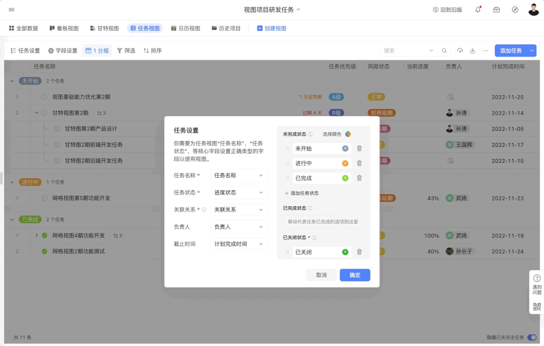Viewport: 544px width, 346px height.
Task: Switch to 日历视图 tab
Action: [186, 29]
